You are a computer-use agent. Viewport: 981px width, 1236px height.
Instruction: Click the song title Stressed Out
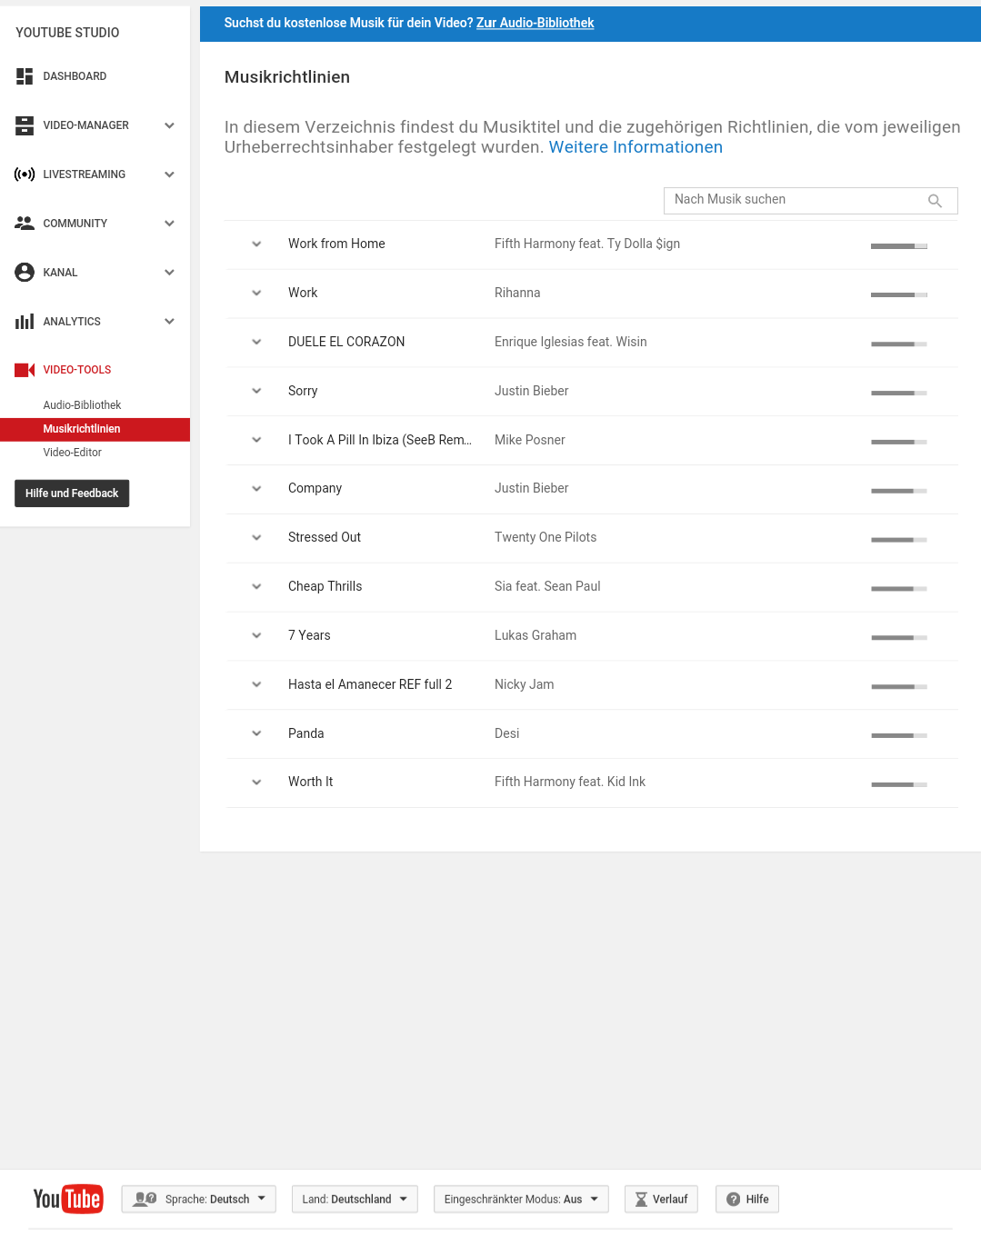click(x=325, y=537)
